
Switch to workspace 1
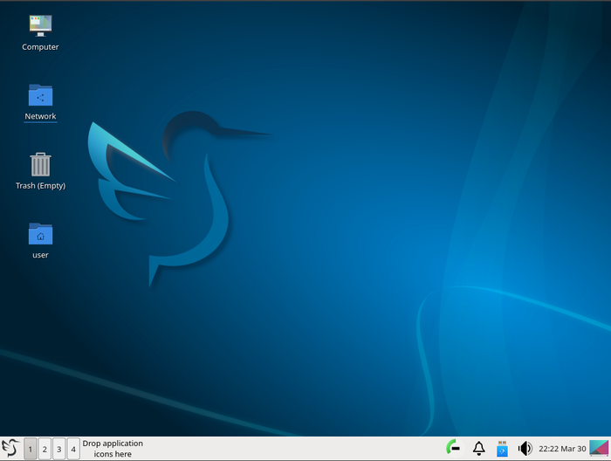click(x=30, y=450)
